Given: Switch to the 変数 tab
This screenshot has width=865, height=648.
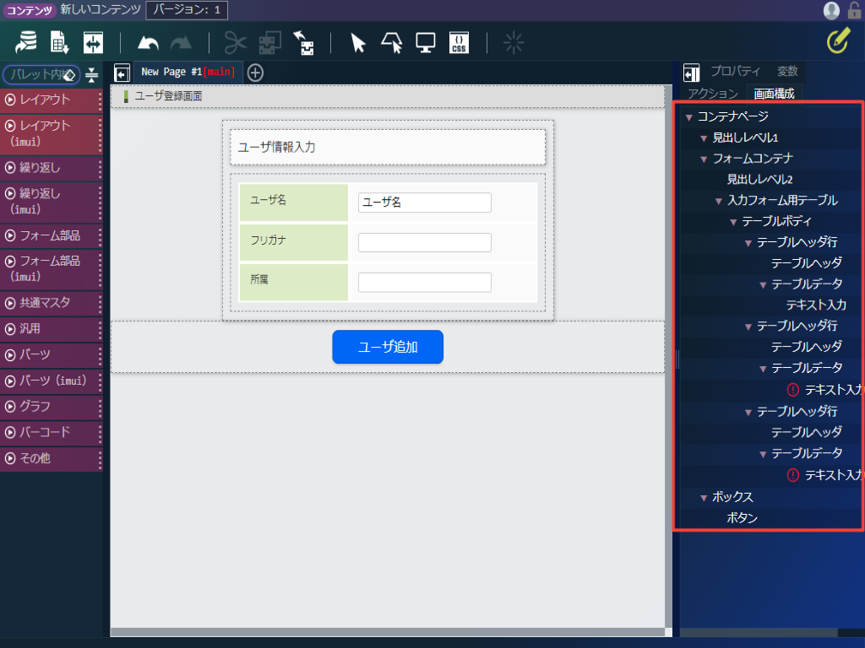Looking at the screenshot, I should pyautogui.click(x=787, y=71).
